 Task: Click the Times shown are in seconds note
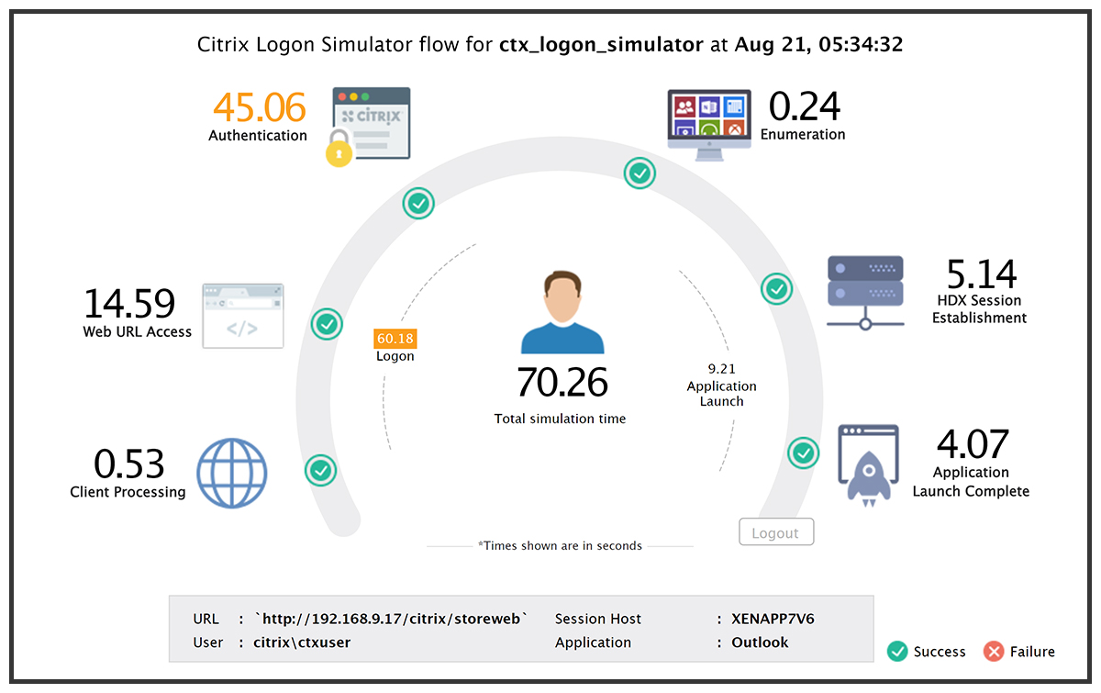560,545
